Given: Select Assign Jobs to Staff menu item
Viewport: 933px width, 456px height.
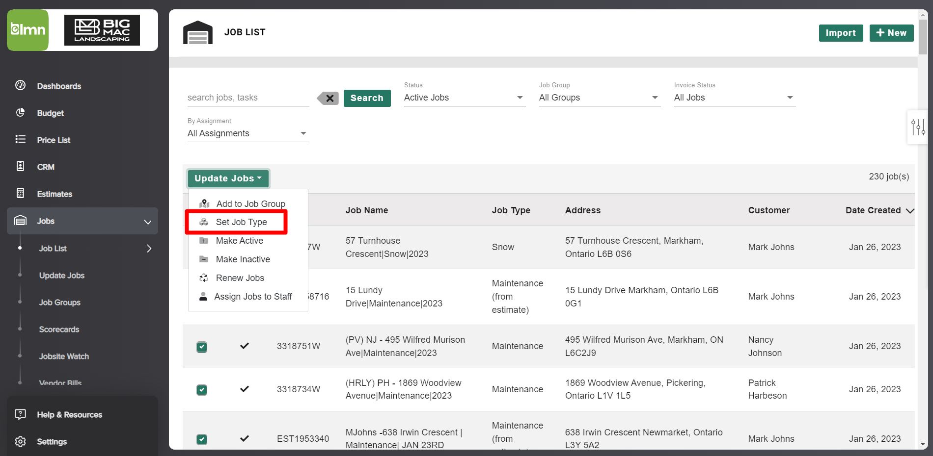Looking at the screenshot, I should (248, 297).
